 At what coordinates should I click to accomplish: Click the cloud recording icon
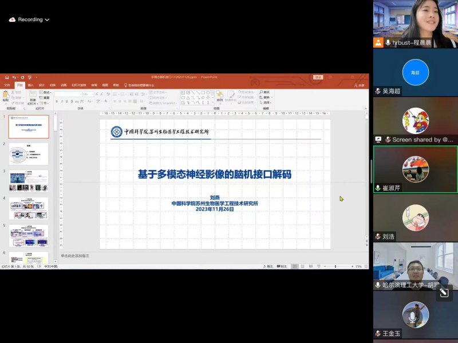(x=12, y=19)
